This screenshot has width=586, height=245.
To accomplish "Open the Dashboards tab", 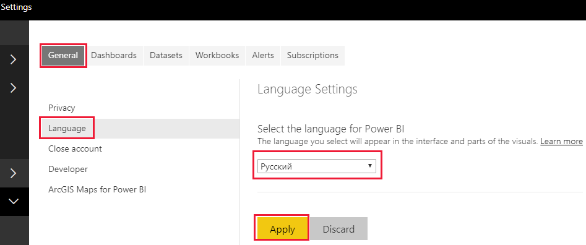I will pos(114,56).
